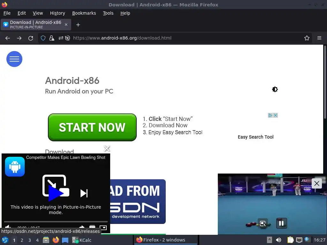Open the Tools menu
The image size is (327, 245).
108,13
